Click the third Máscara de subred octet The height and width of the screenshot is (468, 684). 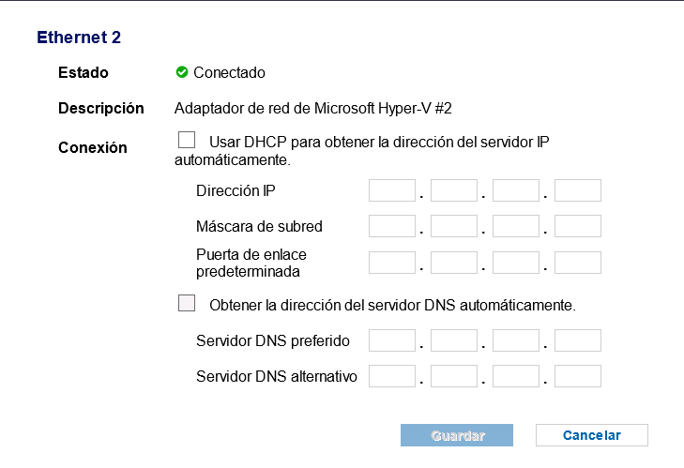tap(516, 226)
